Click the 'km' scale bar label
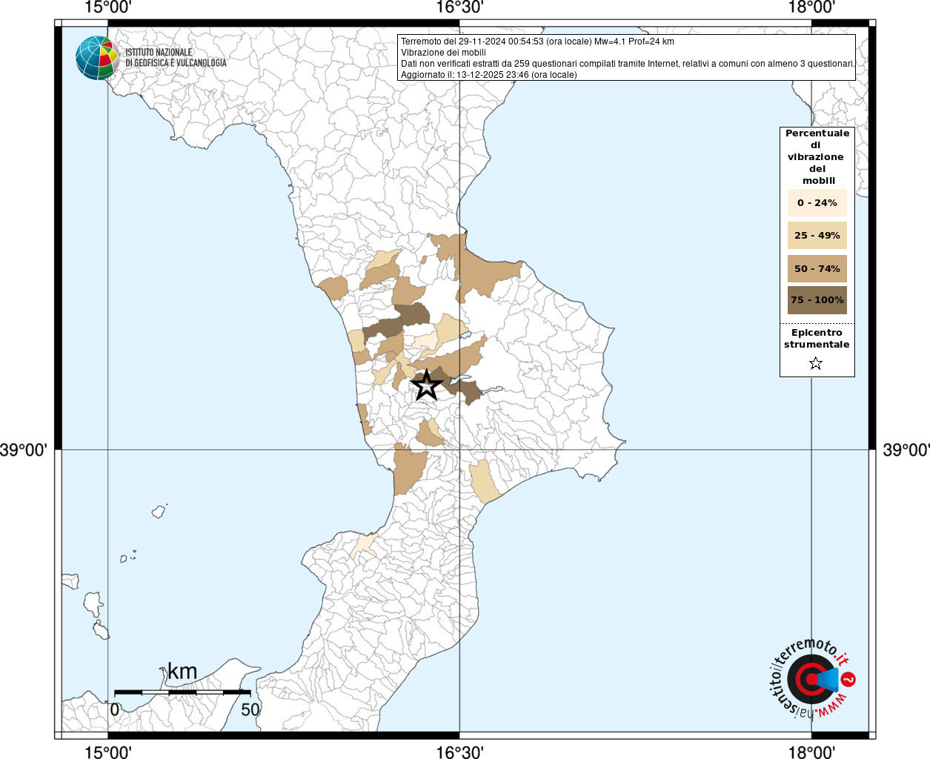The width and height of the screenshot is (930, 759). pos(182,672)
